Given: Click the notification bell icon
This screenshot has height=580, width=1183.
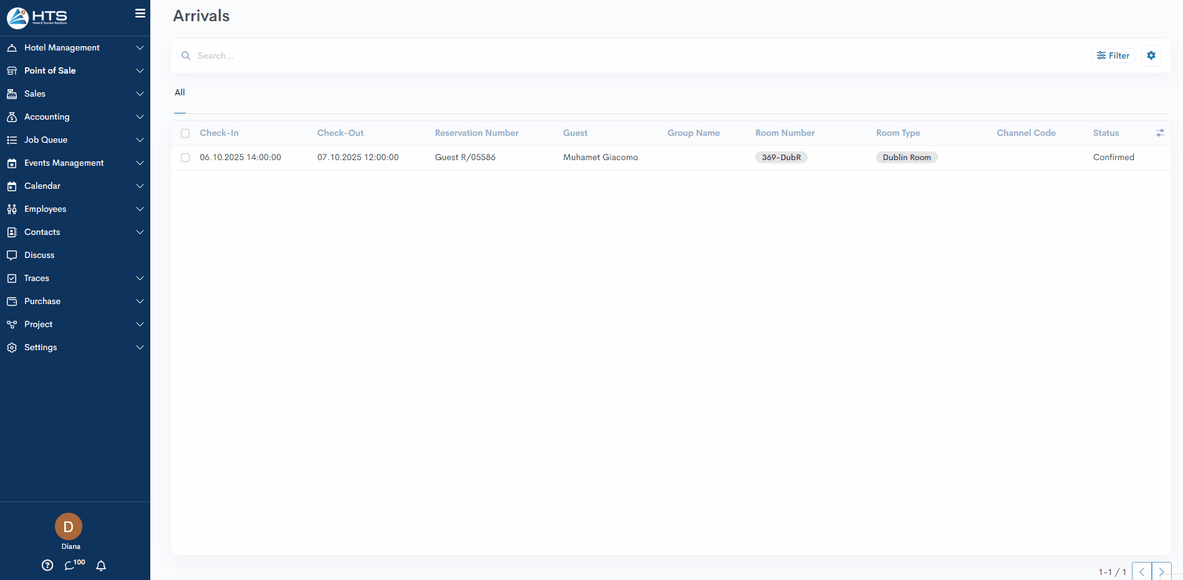Looking at the screenshot, I should coord(101,565).
